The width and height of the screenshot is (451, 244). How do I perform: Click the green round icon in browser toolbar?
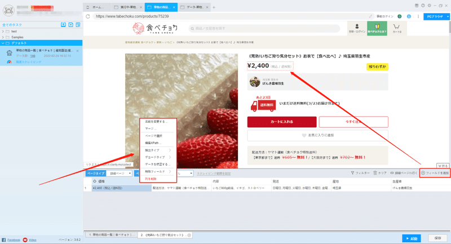(400, 16)
